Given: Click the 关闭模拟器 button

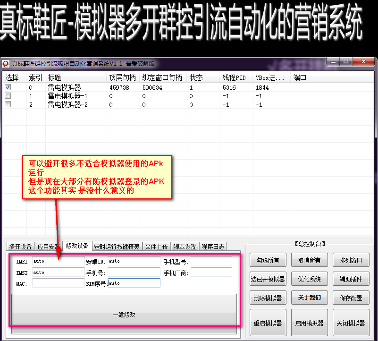Looking at the screenshot, I should pyautogui.click(x=351, y=323).
